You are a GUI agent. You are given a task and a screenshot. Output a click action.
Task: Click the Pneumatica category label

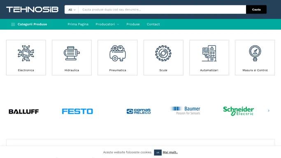(118, 70)
